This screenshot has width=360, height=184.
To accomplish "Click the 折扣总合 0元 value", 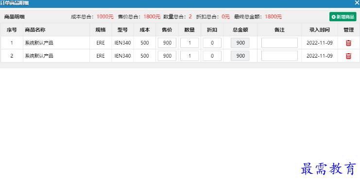I will tap(226, 17).
